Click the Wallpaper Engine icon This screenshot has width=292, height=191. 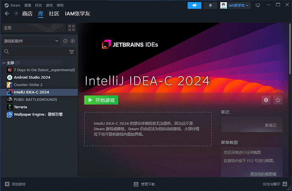[x=9, y=115]
